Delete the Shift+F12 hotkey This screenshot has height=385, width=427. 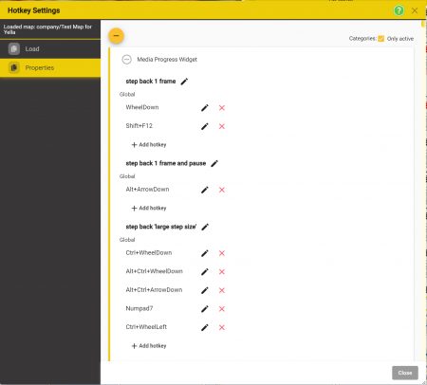point(222,126)
